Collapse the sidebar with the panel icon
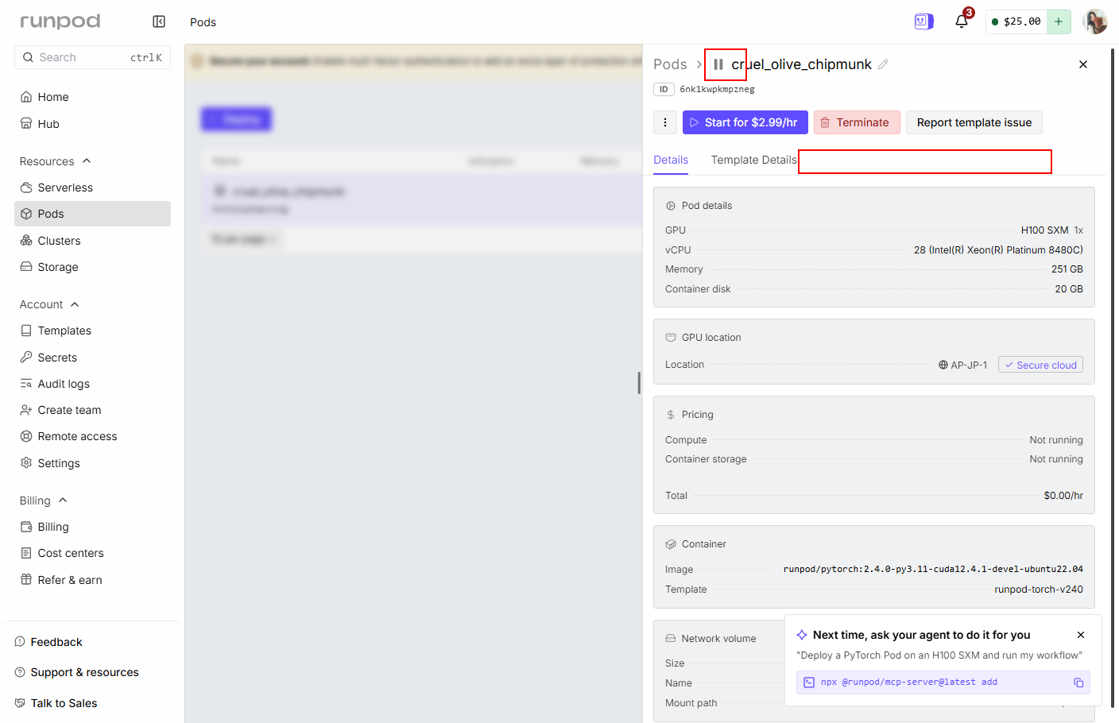This screenshot has height=723, width=1119. pos(159,21)
